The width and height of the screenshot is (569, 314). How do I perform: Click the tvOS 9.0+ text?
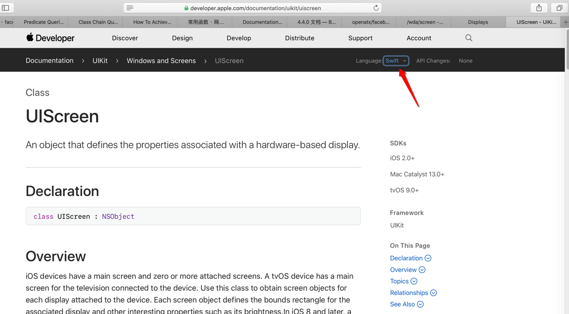(x=404, y=190)
